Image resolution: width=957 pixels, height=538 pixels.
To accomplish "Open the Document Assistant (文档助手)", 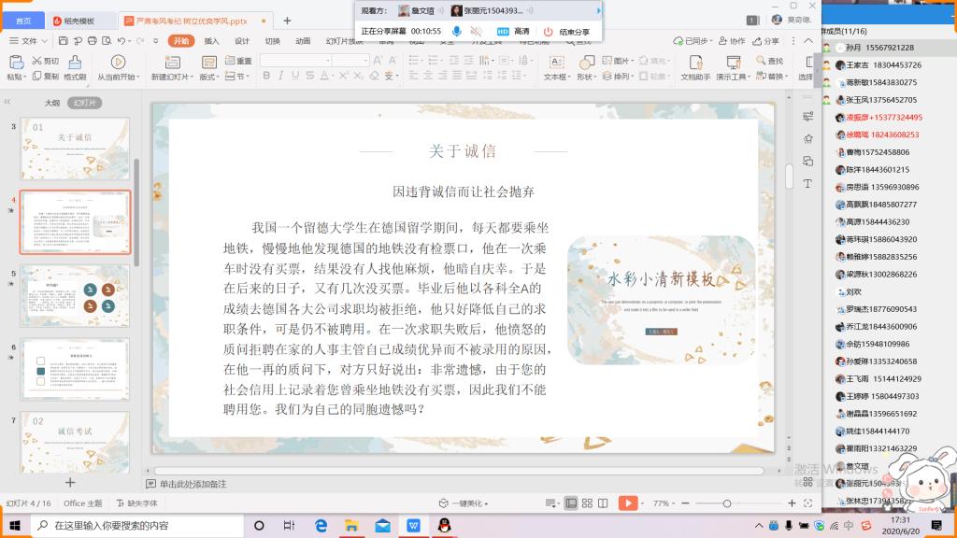I will coord(695,67).
